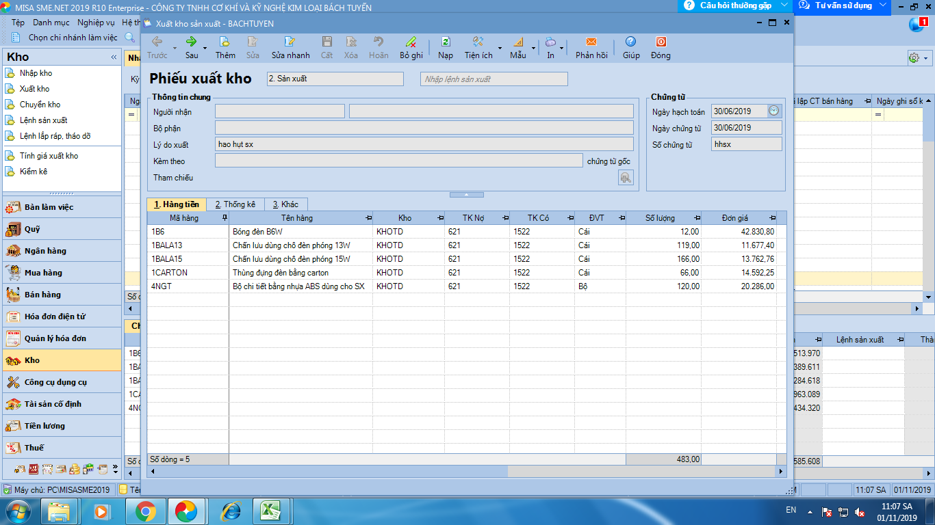The height and width of the screenshot is (525, 935).
Task: Click the Sau (next) arrow toolbar icon
Action: [x=192, y=42]
